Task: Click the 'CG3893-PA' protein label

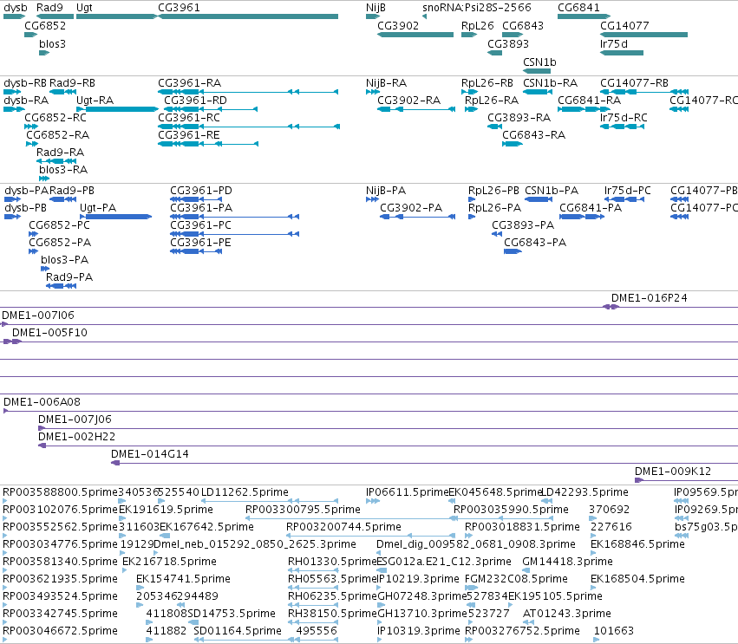Action: [523, 224]
